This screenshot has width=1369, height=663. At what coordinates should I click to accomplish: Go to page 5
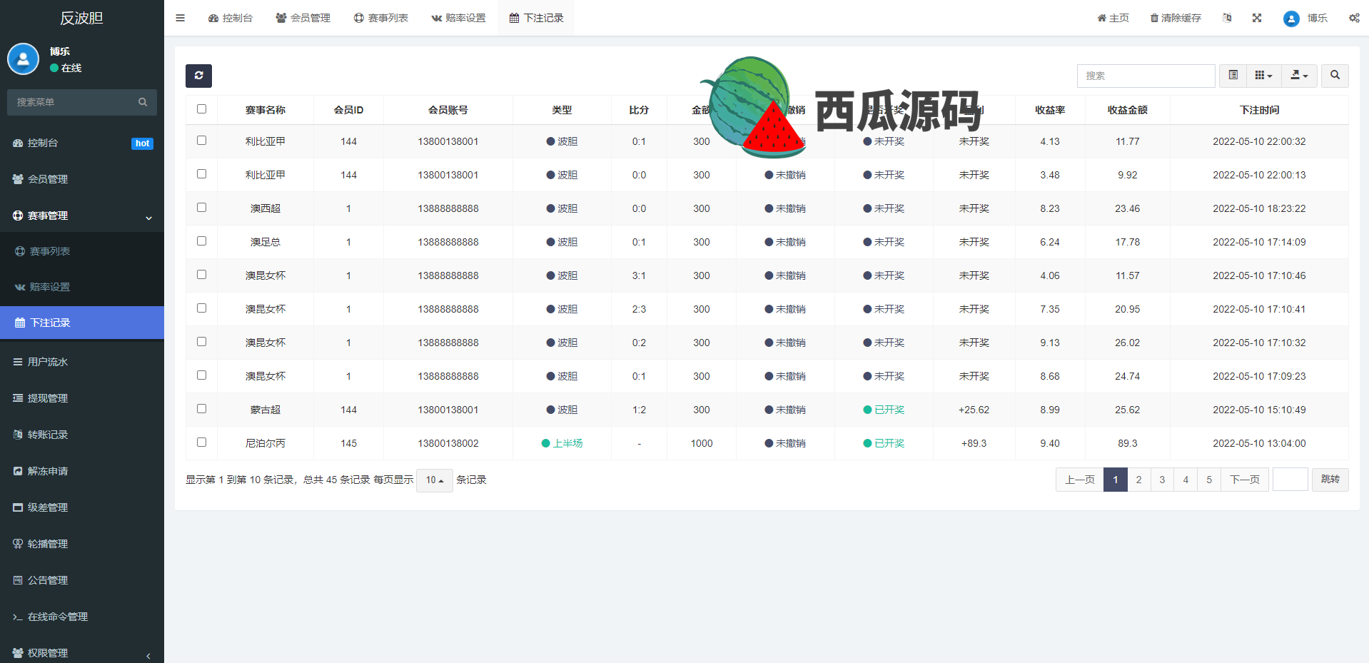(x=1209, y=480)
